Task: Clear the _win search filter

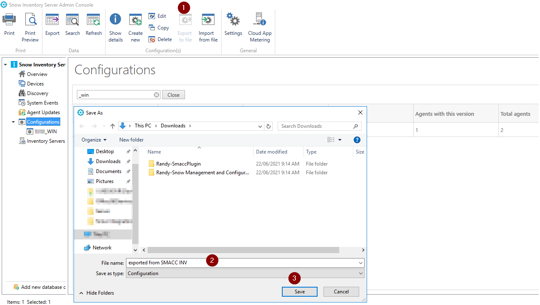Action: click(x=157, y=95)
